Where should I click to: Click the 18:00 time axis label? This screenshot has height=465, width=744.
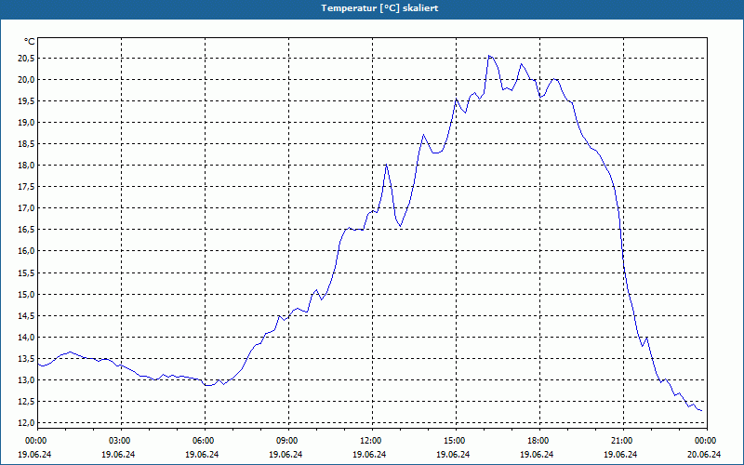click(x=539, y=441)
